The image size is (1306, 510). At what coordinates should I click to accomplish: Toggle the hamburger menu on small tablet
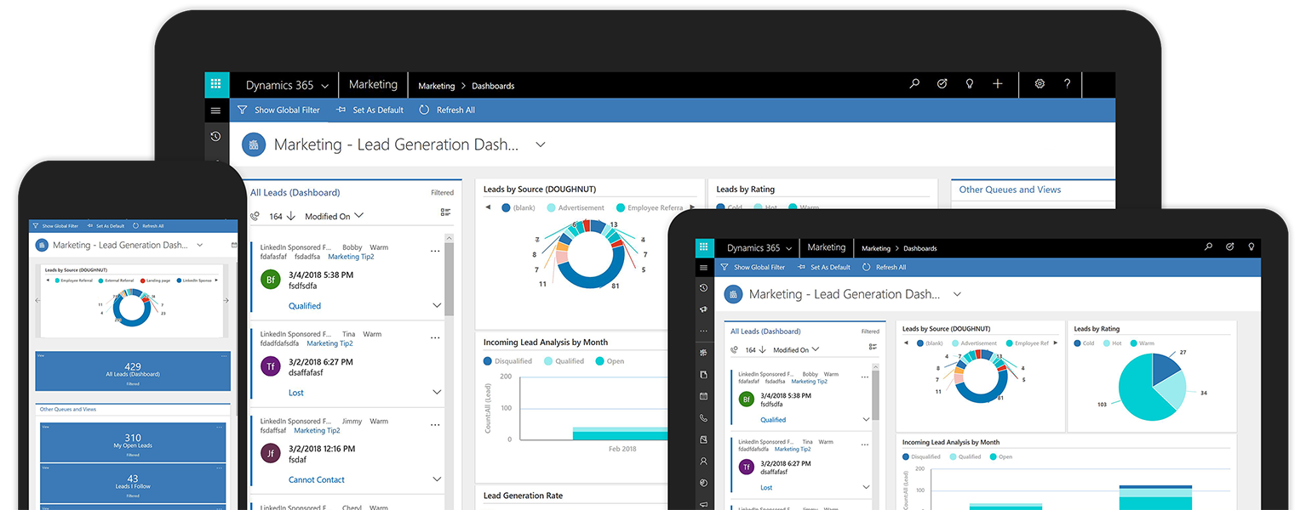703,267
